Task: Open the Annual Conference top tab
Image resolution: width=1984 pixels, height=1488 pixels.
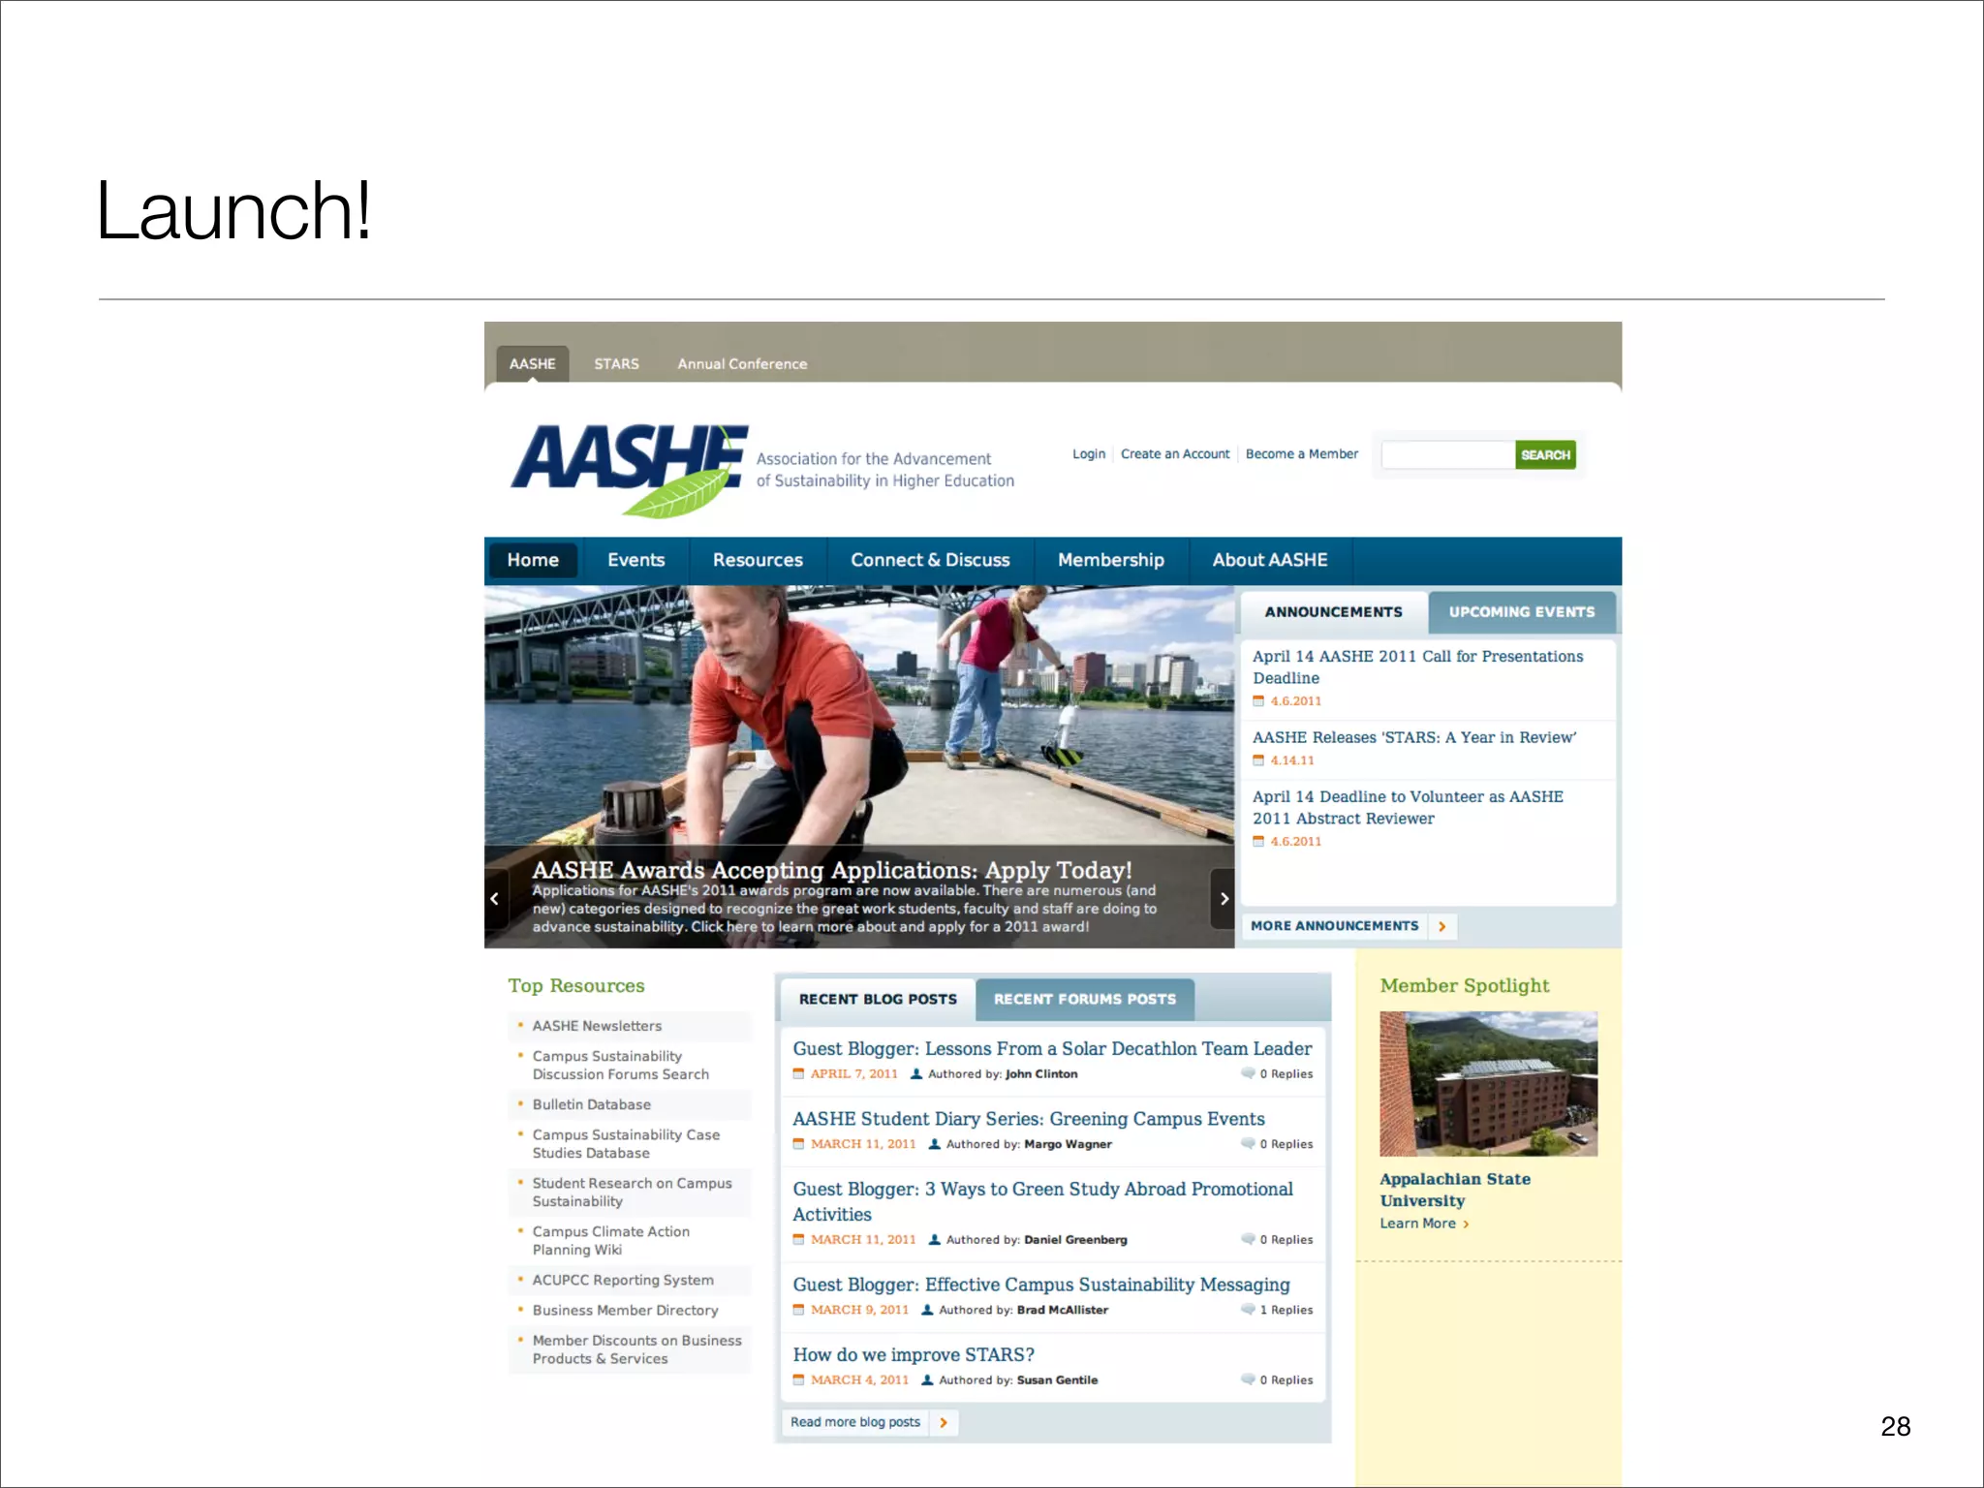Action: coord(742,364)
